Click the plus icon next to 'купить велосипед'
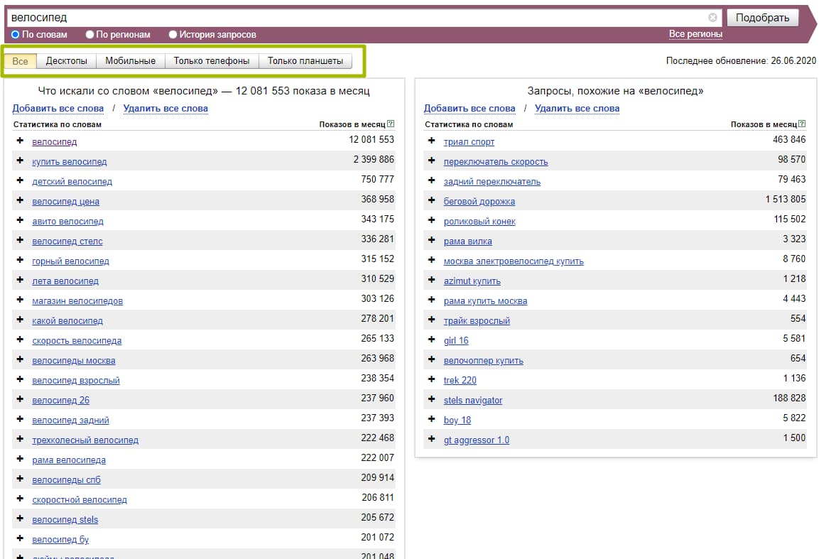 click(20, 161)
